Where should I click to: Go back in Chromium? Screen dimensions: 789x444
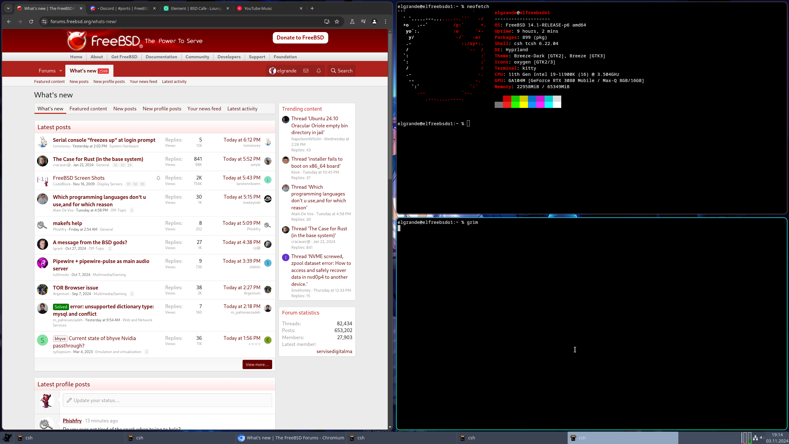[x=9, y=22]
